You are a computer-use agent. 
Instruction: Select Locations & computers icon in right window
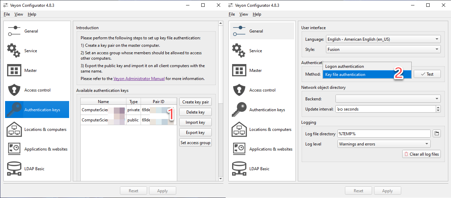[239, 129]
